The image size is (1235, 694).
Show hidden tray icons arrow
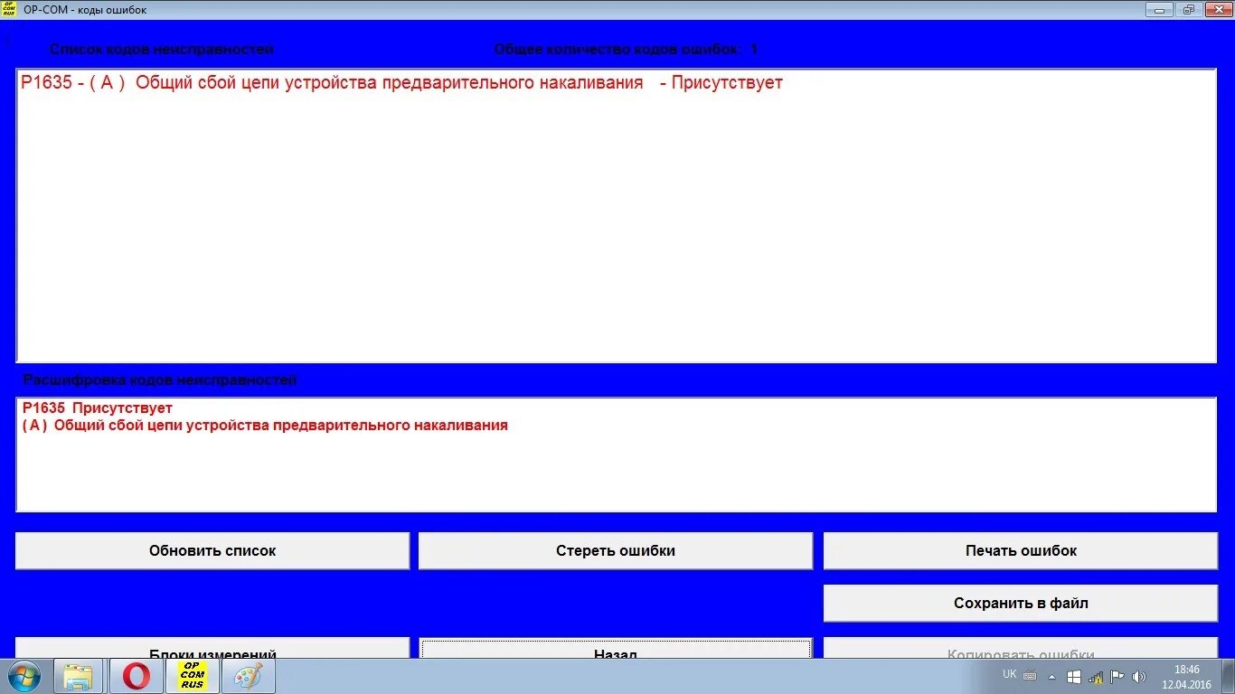[x=1051, y=677]
